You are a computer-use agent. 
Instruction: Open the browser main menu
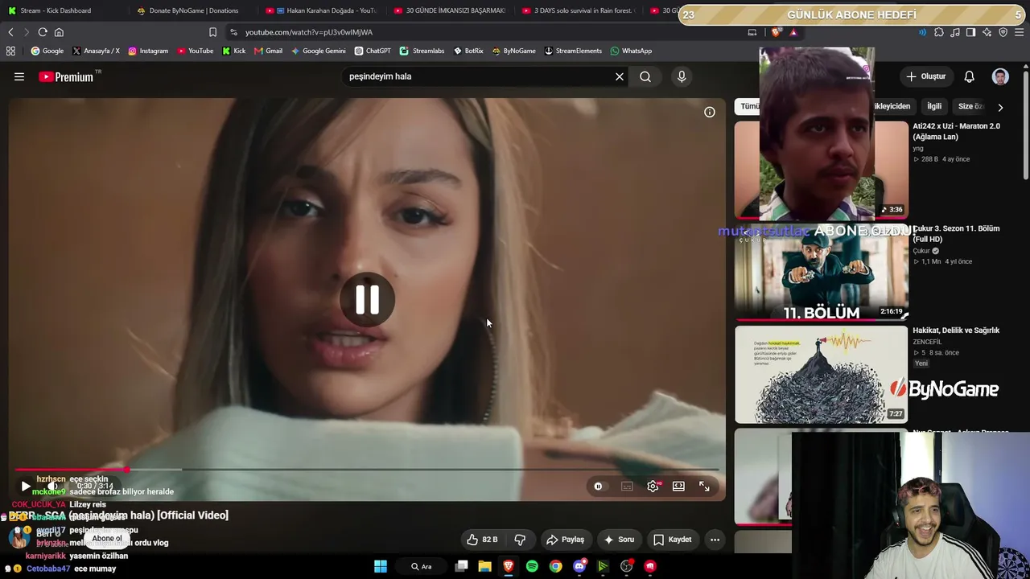1020,32
